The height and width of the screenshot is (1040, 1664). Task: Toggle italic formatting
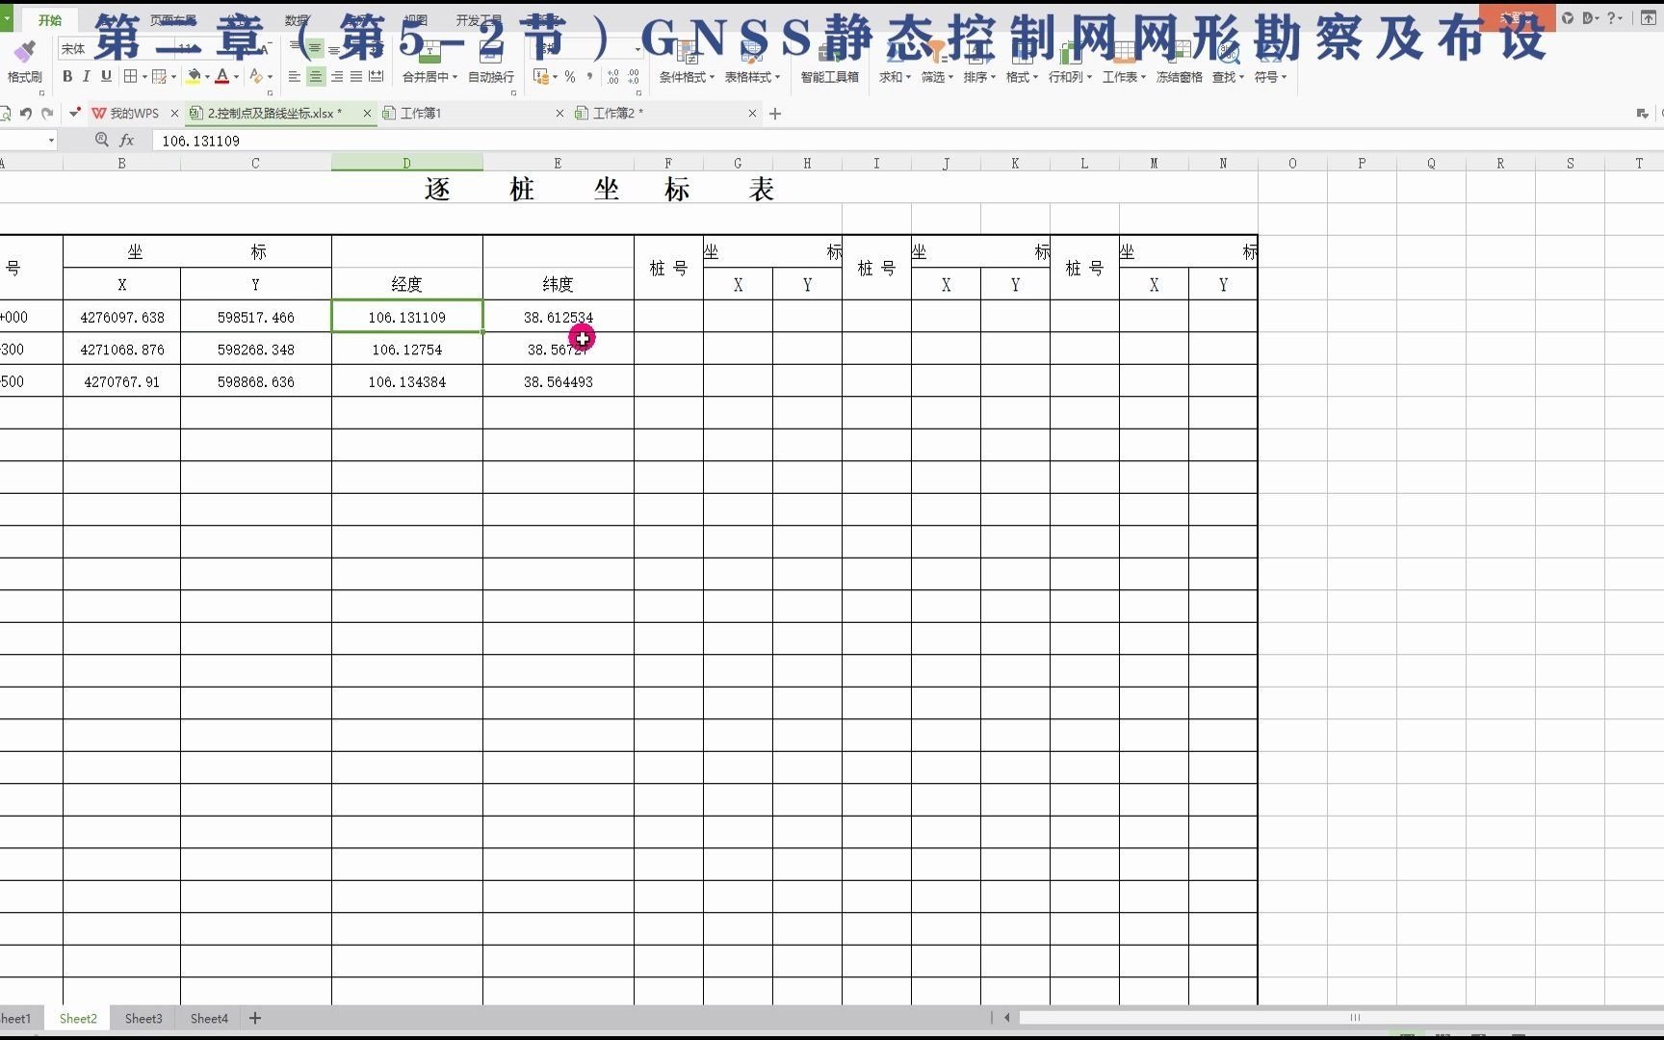click(x=87, y=76)
